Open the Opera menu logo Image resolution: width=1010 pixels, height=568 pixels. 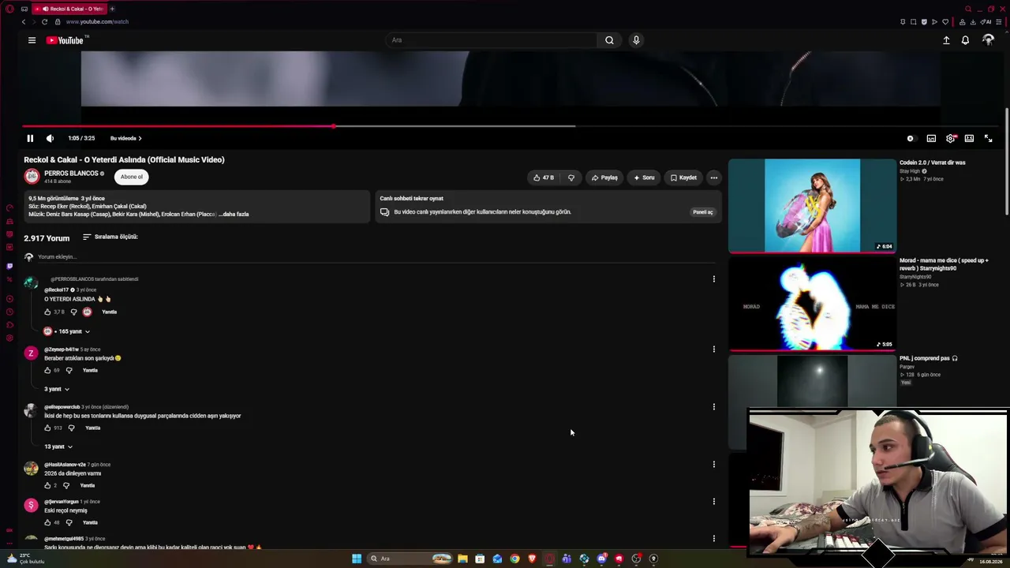click(x=9, y=9)
